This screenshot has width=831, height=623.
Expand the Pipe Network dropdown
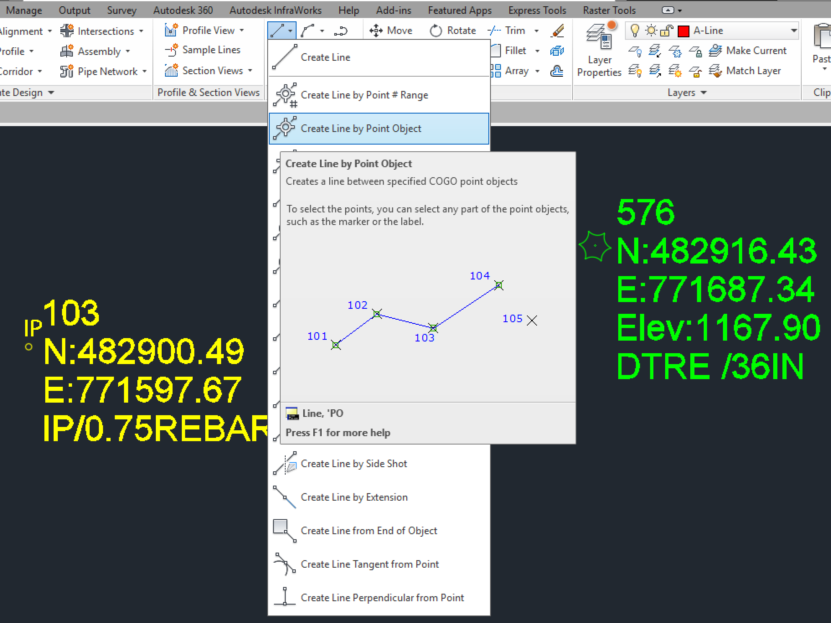(x=145, y=71)
